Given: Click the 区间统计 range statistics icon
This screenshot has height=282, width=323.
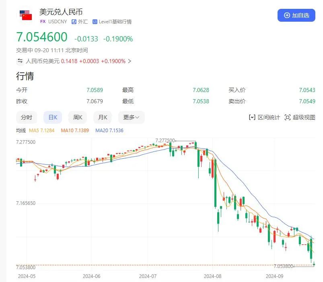Looking at the screenshot, I should [252, 117].
